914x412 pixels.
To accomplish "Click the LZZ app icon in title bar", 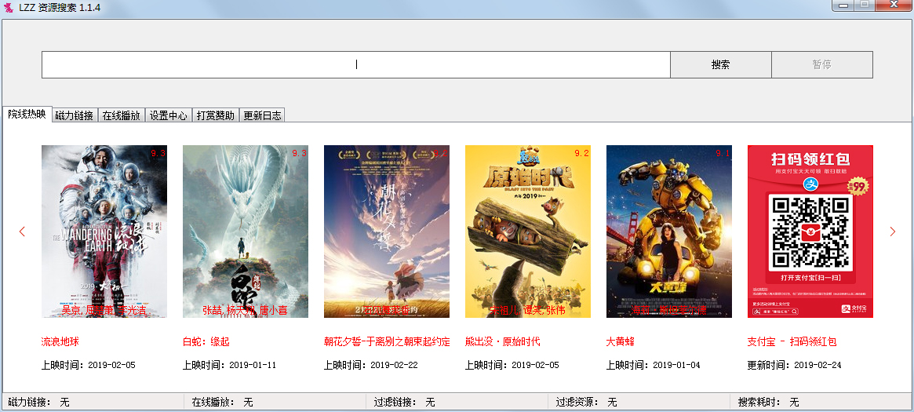I will [x=9, y=7].
